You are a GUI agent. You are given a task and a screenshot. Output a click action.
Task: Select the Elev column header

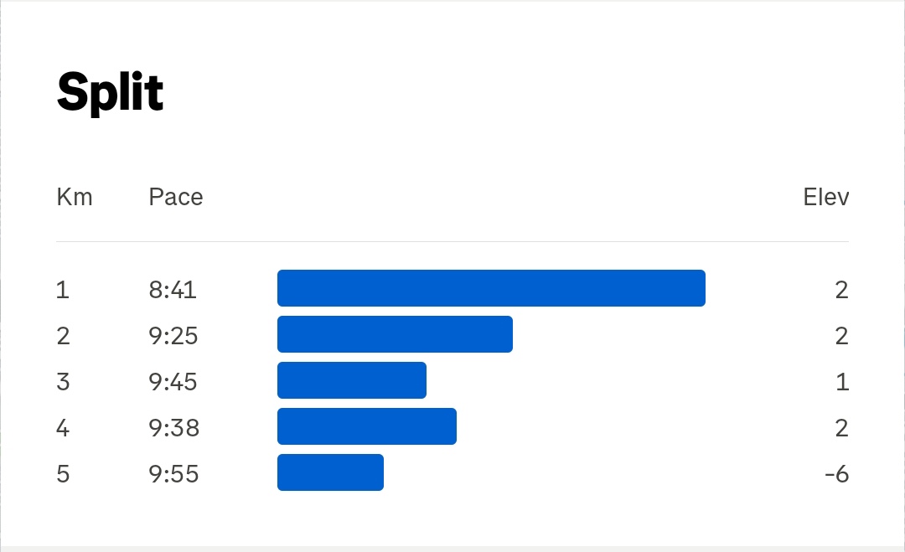point(826,197)
